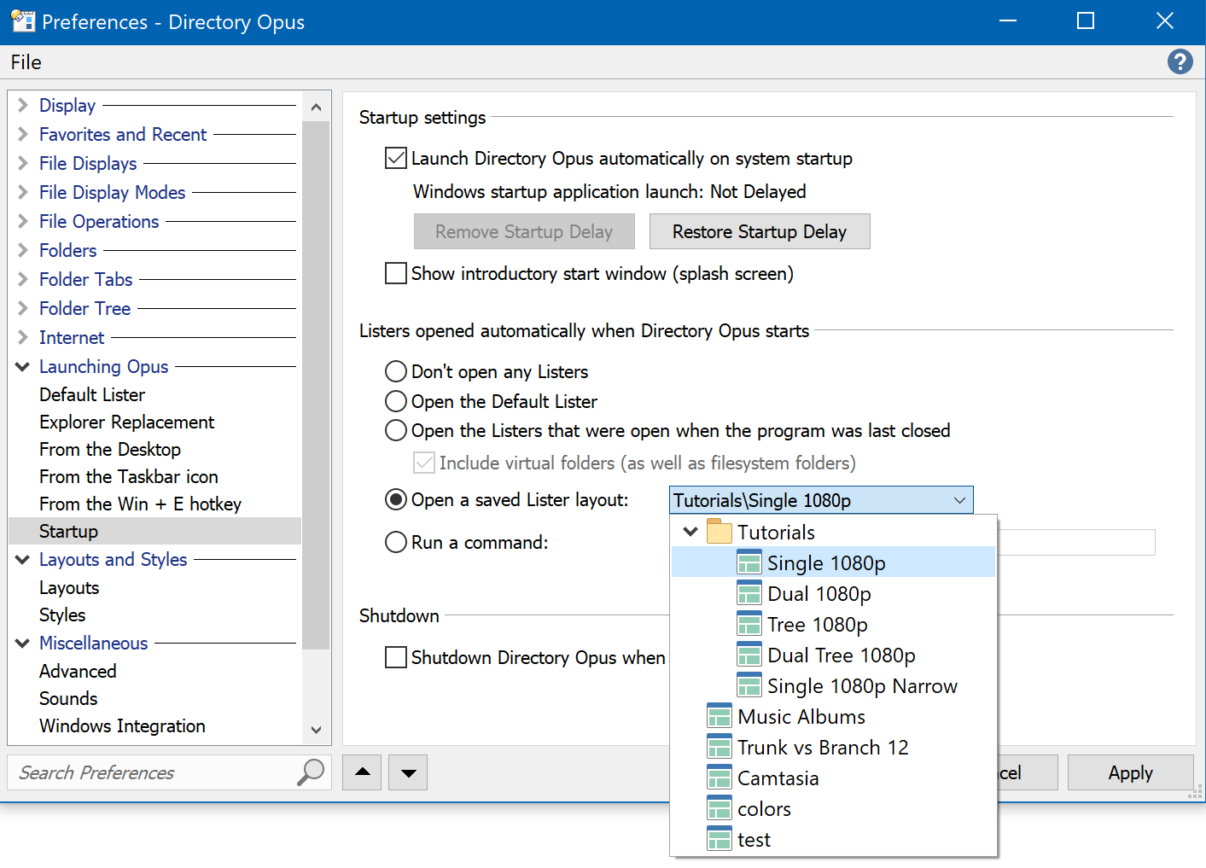Click the Single 1080p Narrow layout icon

point(749,685)
